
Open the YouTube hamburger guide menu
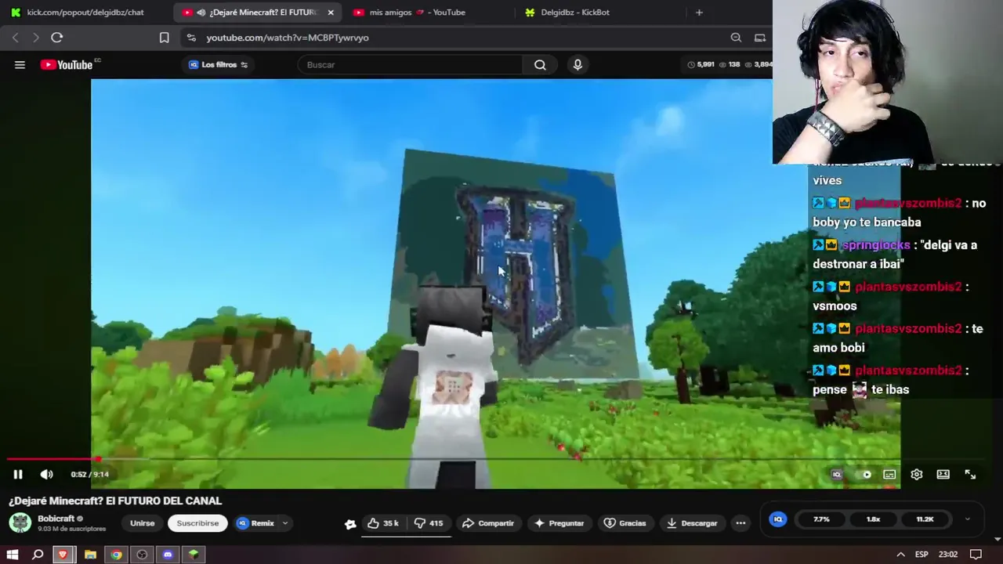tap(20, 65)
